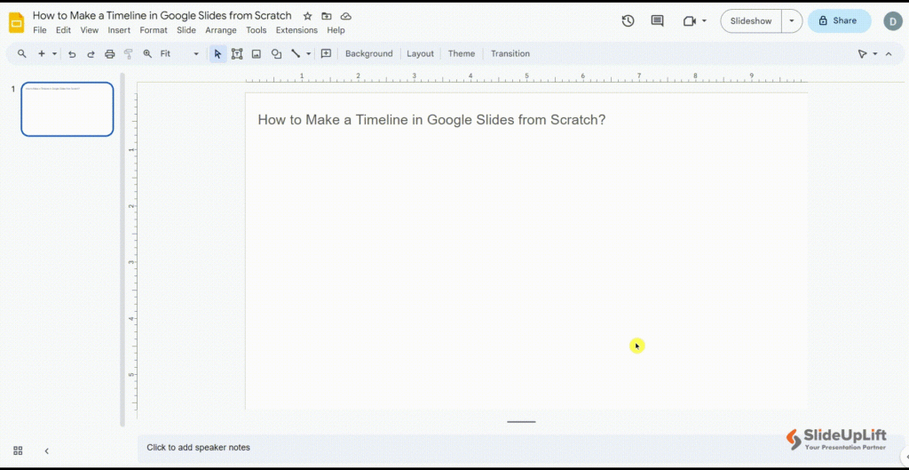Add a comment via toolbar icon
This screenshot has width=909, height=470.
click(x=326, y=53)
